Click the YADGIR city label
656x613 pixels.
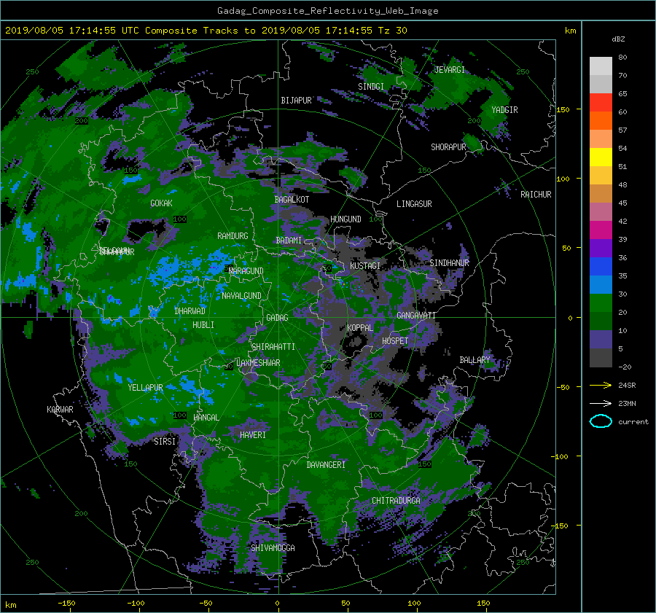[x=504, y=109]
